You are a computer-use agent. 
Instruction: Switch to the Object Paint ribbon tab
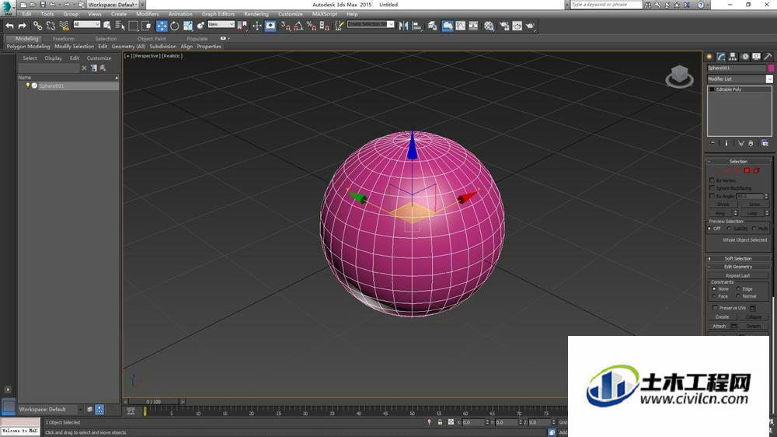click(152, 39)
